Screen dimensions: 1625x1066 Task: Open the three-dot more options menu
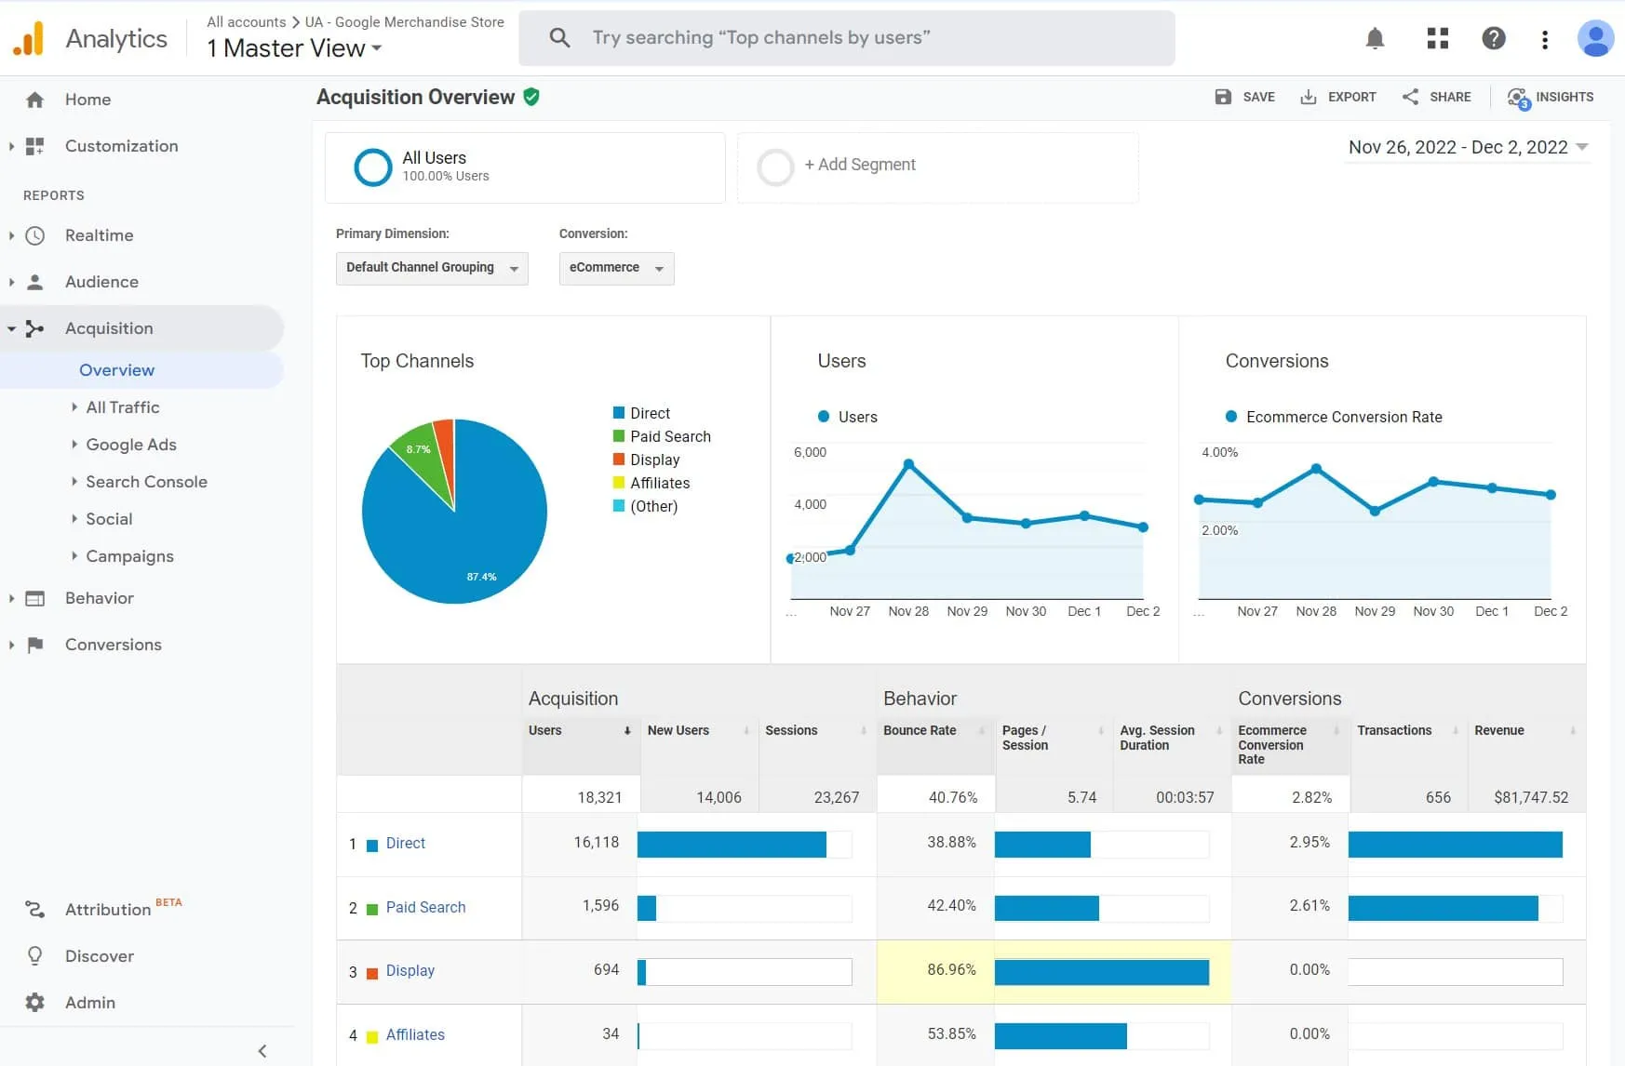[x=1545, y=39]
